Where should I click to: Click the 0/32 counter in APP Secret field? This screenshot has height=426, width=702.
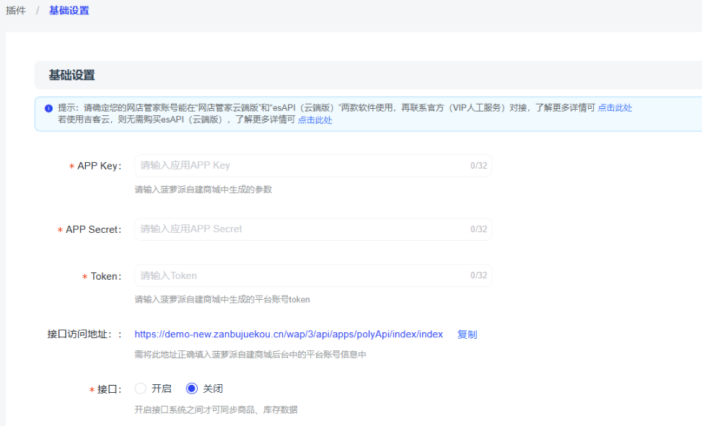click(478, 229)
